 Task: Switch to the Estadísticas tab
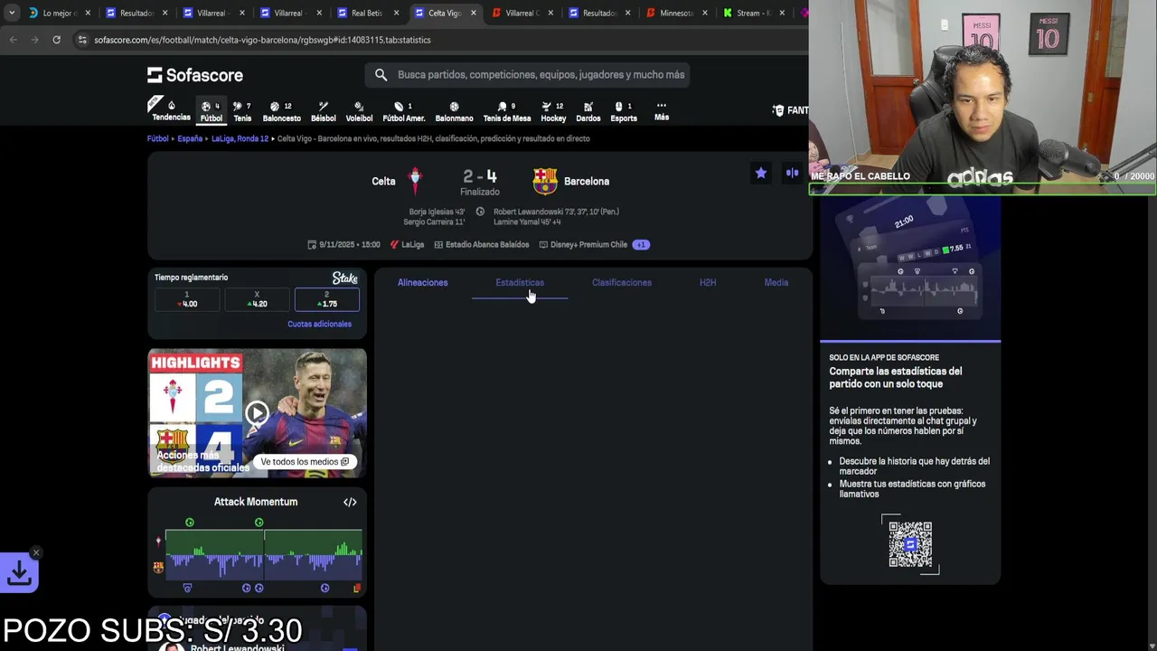point(520,282)
